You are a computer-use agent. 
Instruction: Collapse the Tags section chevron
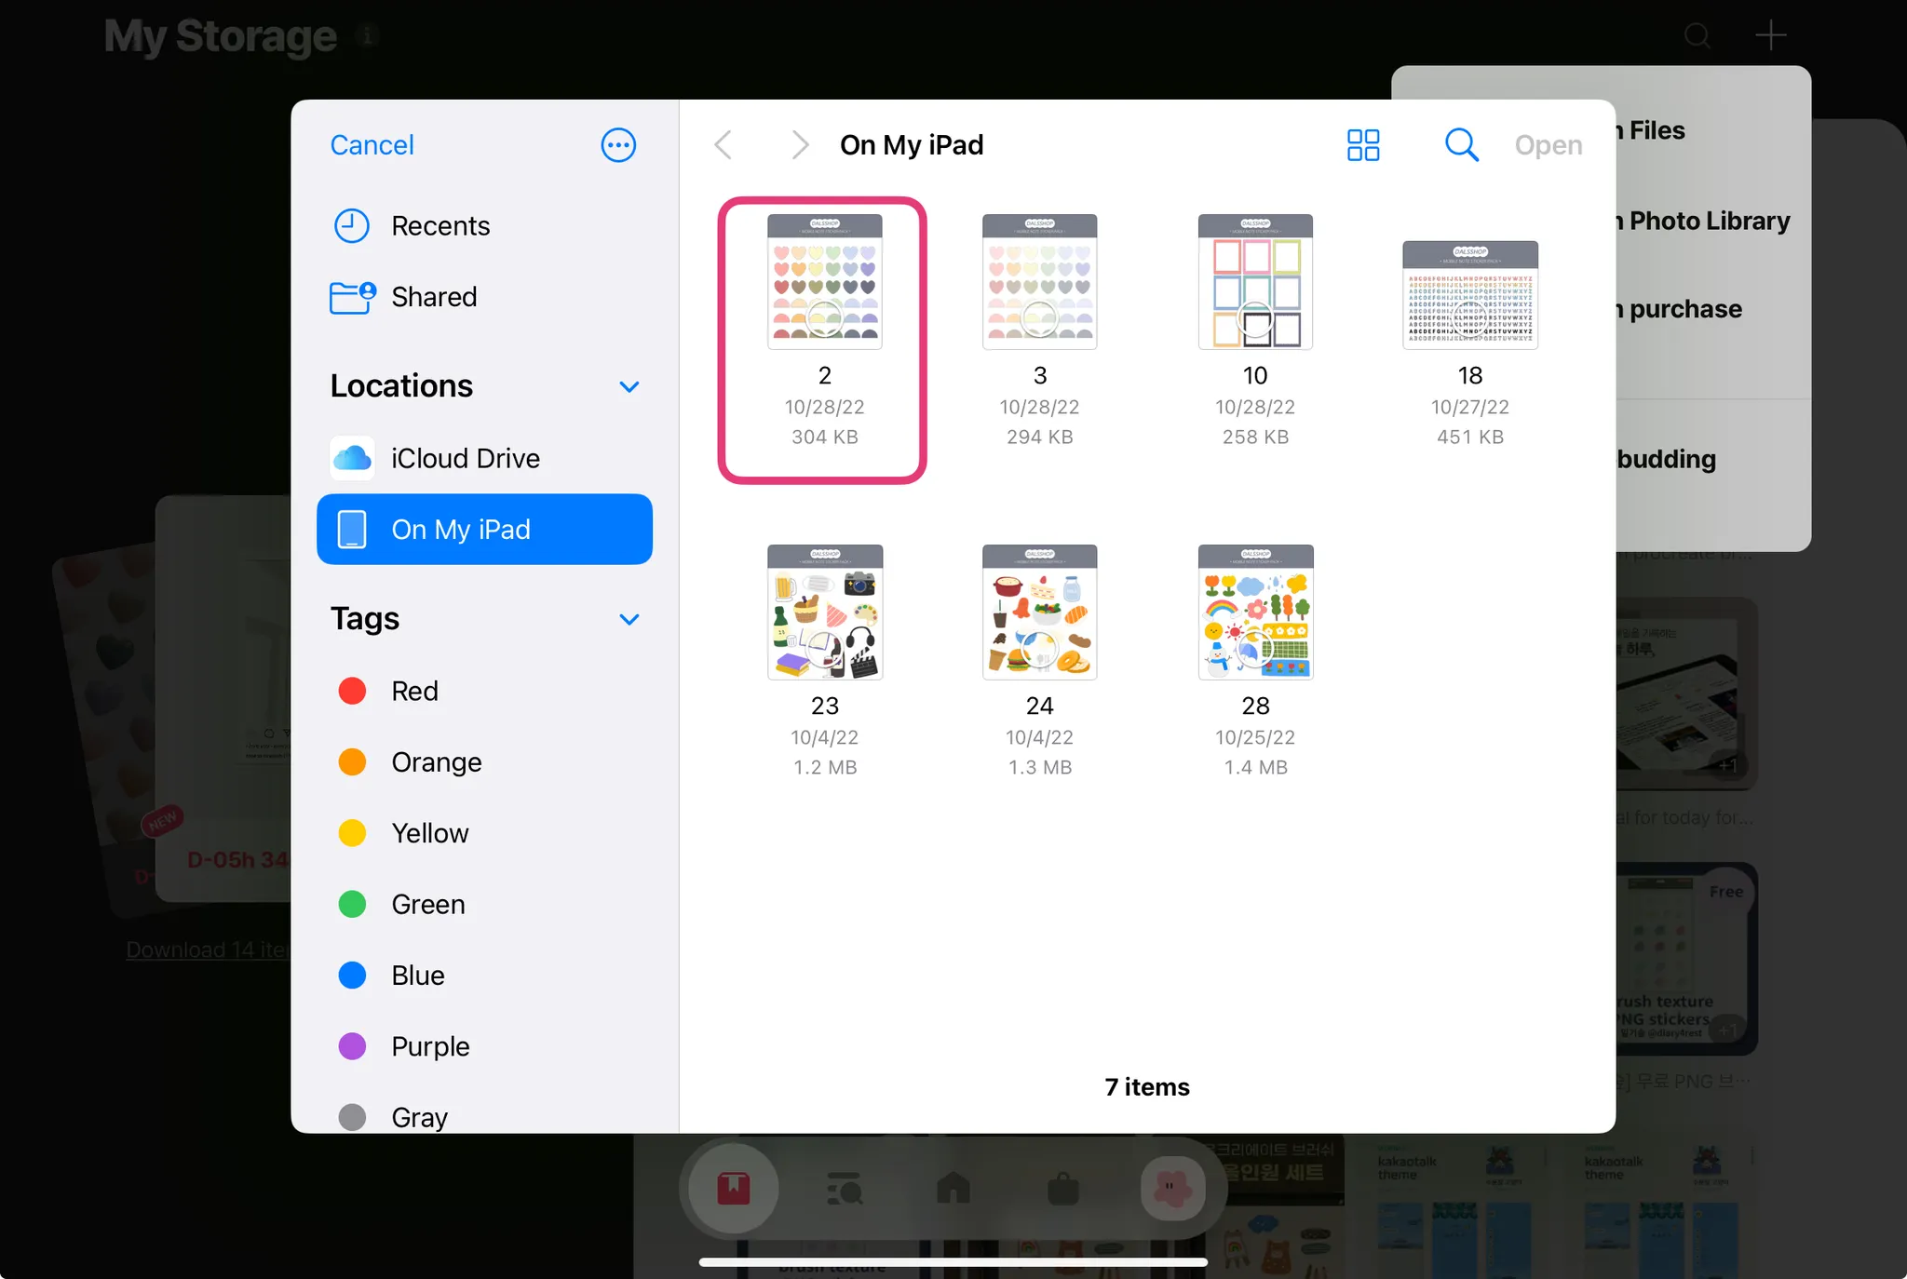[629, 619]
